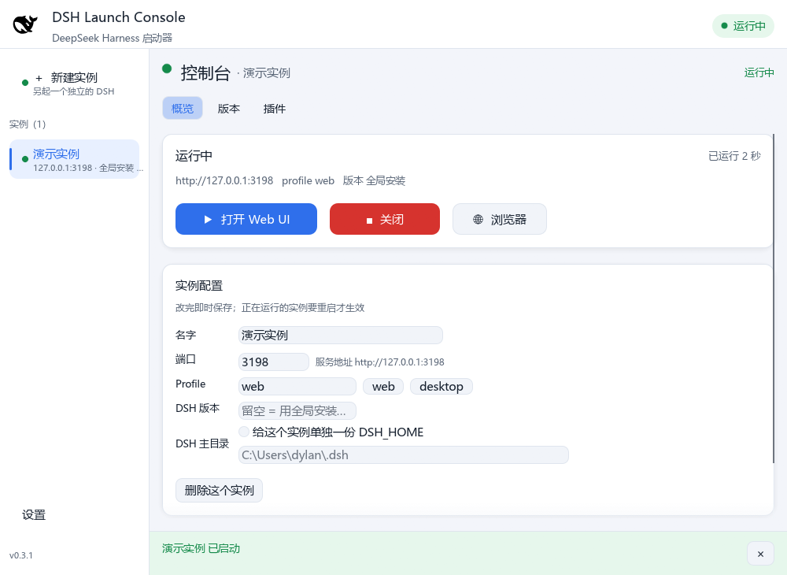
Task: Click the Profile text field containing web
Action: pos(297,386)
